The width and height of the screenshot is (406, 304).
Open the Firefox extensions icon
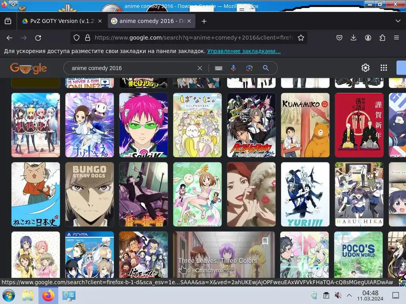tap(382, 38)
